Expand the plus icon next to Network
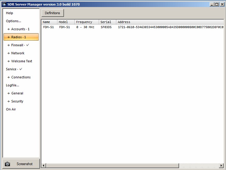226x170 pixels. [x=9, y=53]
